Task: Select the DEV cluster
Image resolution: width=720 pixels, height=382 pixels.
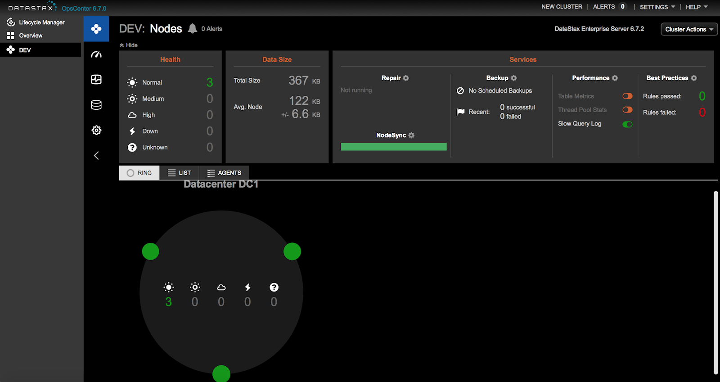Action: point(40,50)
